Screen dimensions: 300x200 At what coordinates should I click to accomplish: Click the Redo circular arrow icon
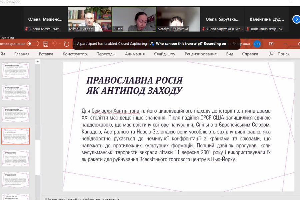(x=66, y=44)
